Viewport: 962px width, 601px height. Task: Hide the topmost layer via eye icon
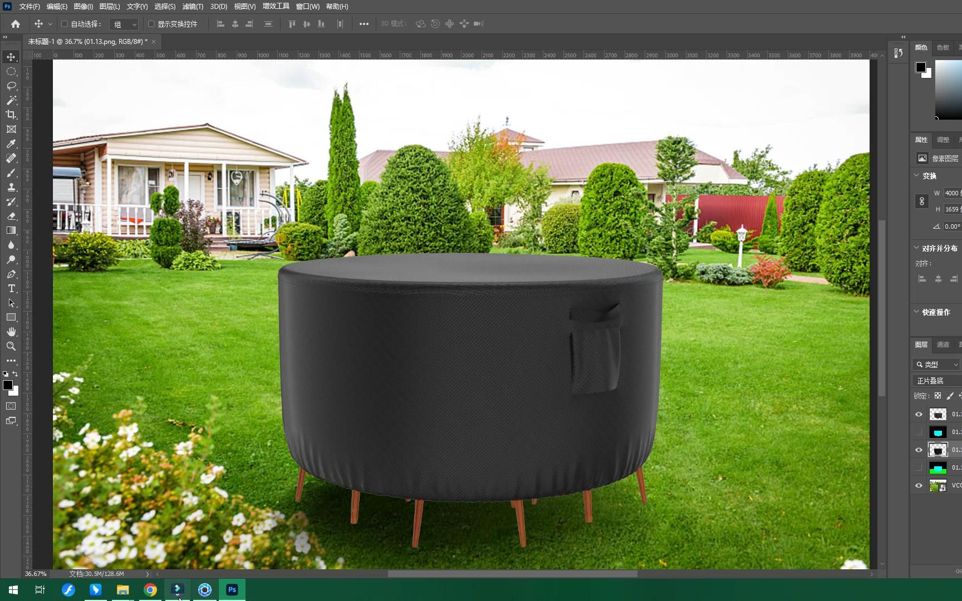[x=919, y=414]
